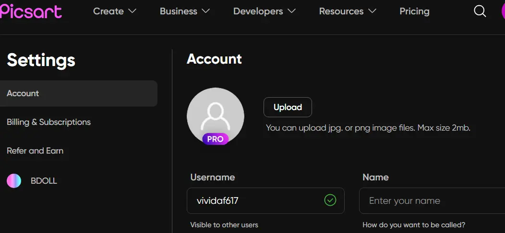505x233 pixels.
Task: Focus the Username field with vividaf617
Action: (266, 200)
